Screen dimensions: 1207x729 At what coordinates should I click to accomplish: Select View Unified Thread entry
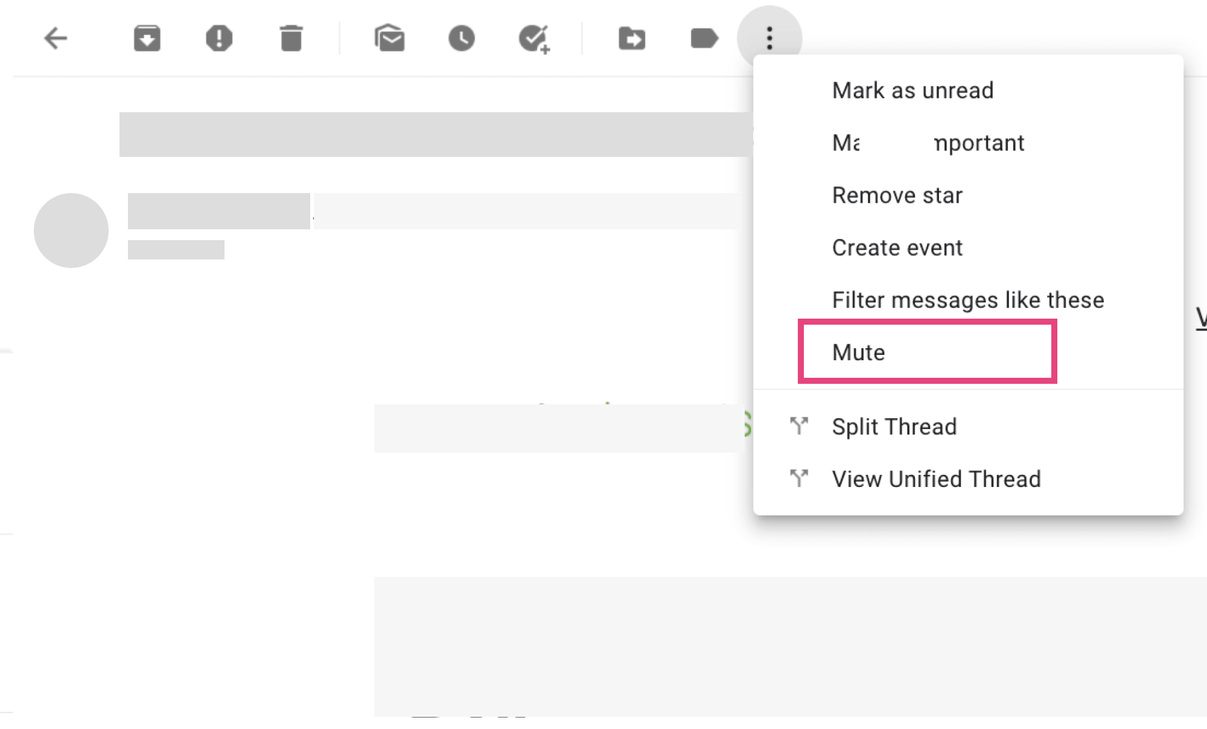936,479
